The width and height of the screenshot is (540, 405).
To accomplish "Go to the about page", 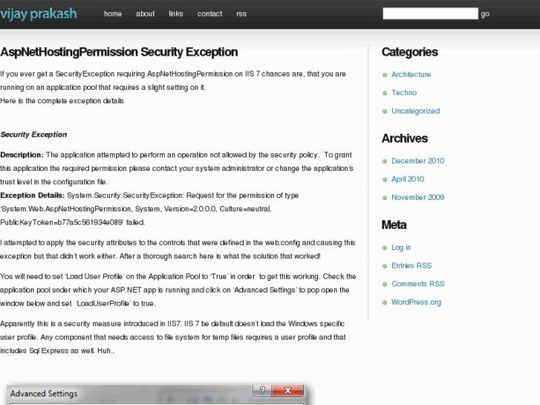I will tap(145, 14).
